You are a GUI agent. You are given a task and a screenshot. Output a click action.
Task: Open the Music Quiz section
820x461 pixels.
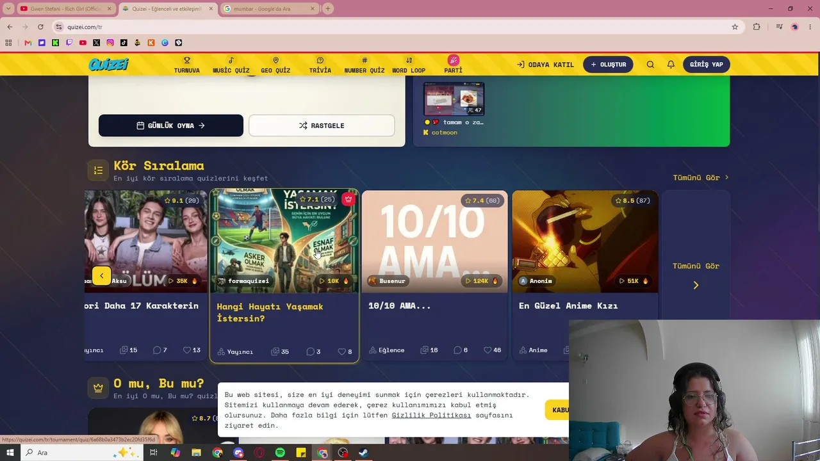click(x=231, y=65)
